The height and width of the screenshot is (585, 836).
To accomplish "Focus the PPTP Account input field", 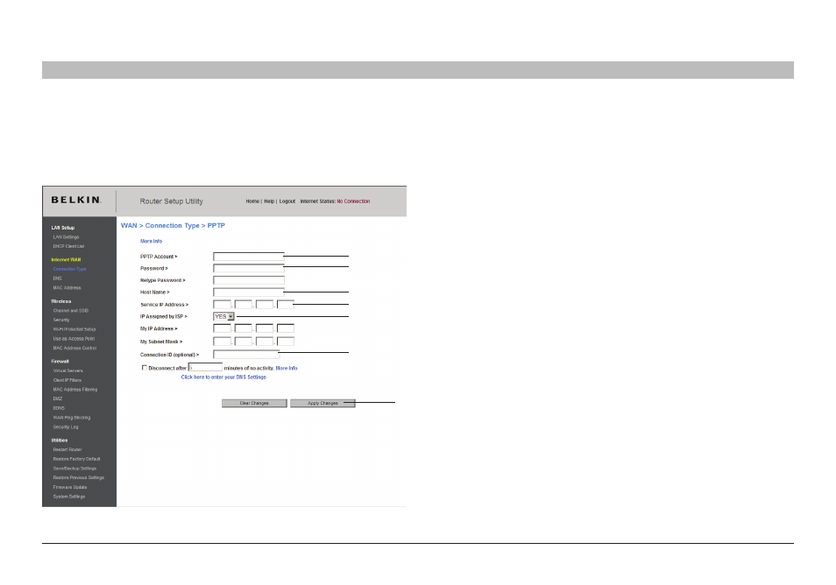I will pos(249,257).
